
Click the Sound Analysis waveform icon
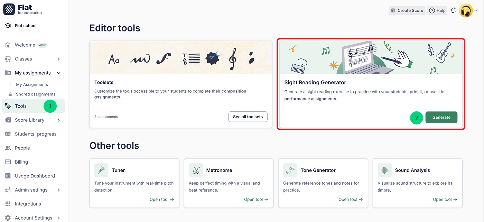coord(384,170)
